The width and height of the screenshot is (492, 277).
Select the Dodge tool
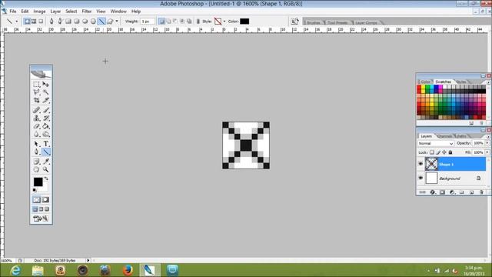(x=46, y=134)
